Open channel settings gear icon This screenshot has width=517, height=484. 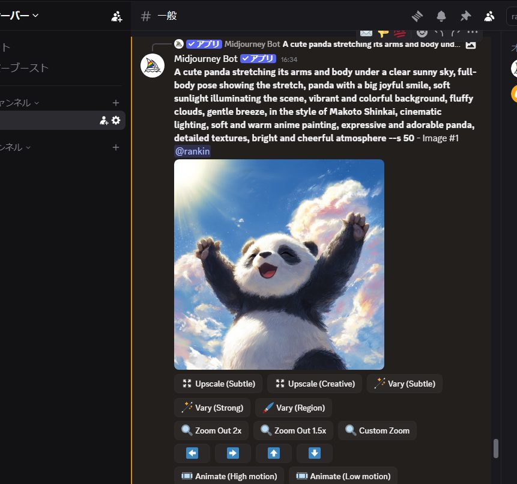click(116, 120)
